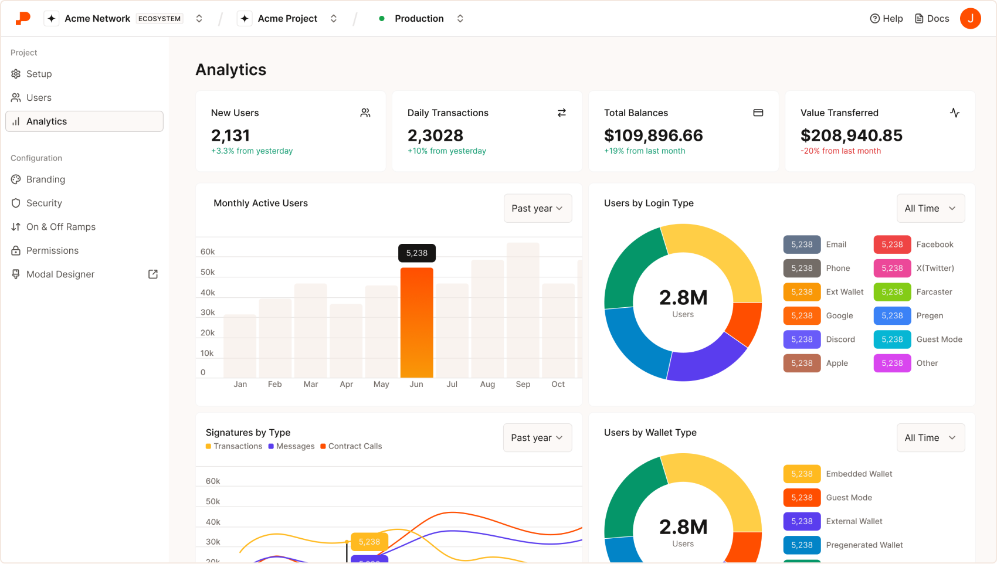Click the Pregenerated Wallet legend label
997x564 pixels.
coord(864,545)
